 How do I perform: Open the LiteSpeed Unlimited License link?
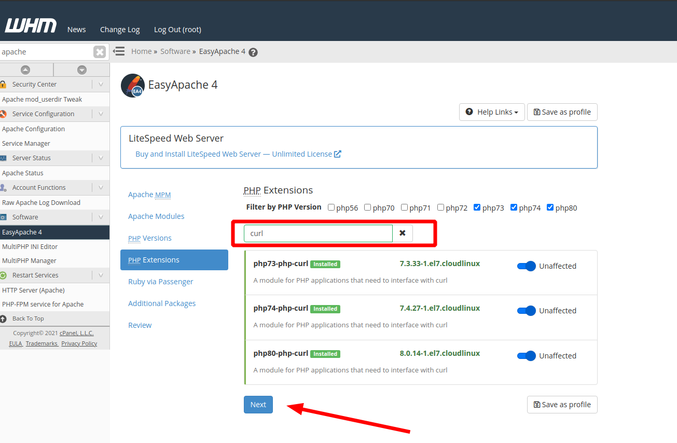click(x=238, y=154)
